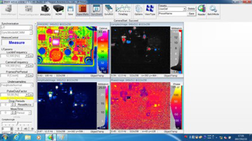Adjust the ComplexAngle slider handle
Screen dimensions: 252x141
click(x=18, y=123)
